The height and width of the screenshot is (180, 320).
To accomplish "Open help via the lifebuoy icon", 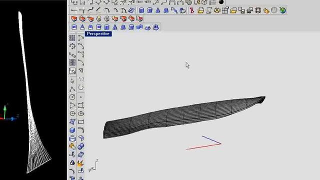I will (x=258, y=10).
